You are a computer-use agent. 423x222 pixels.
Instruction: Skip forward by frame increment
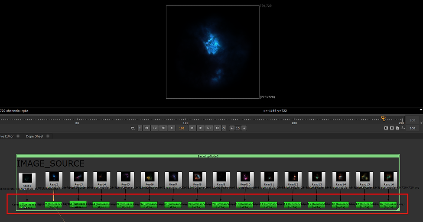pos(244,128)
